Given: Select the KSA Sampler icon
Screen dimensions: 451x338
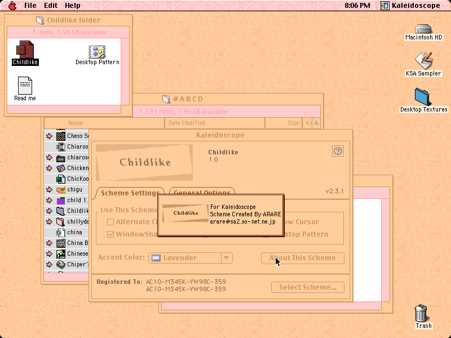Looking at the screenshot, I should coord(424,60).
